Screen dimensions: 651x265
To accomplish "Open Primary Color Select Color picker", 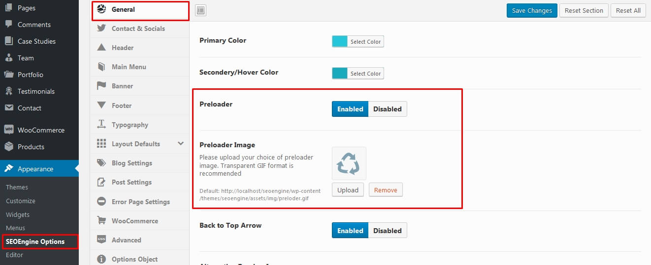I will point(365,42).
